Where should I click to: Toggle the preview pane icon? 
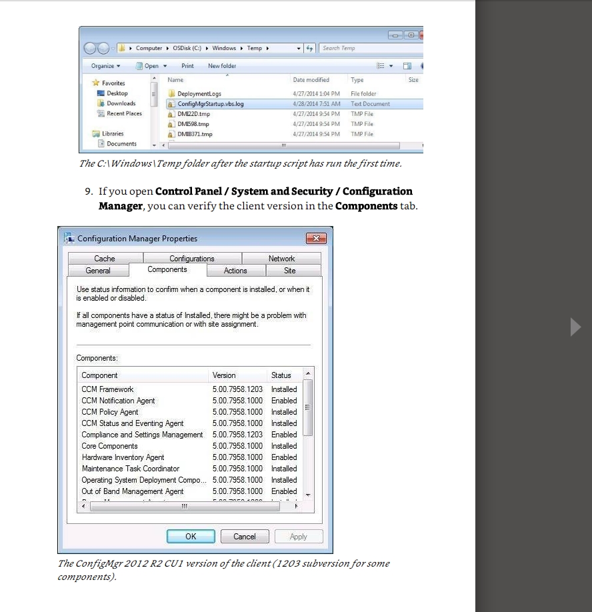tap(407, 66)
